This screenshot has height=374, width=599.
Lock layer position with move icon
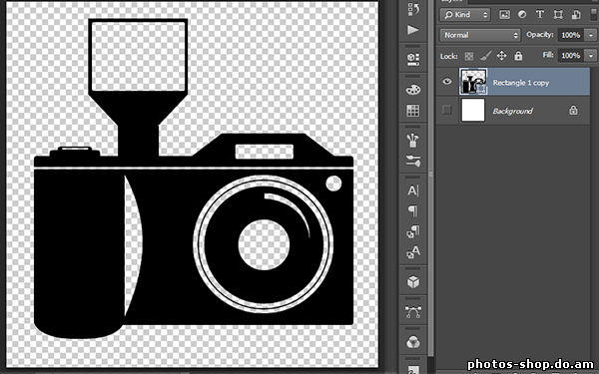501,56
